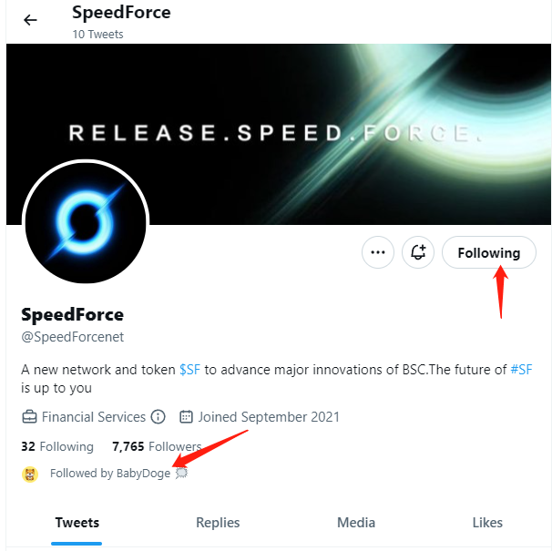552x551 pixels.
Task: Toggle the notification bell for SpeedForce
Action: (x=418, y=252)
